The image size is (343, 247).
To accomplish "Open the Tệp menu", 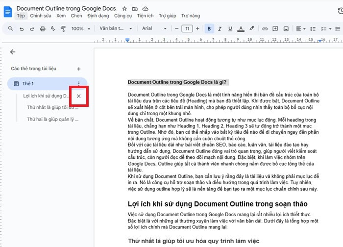I will (x=21, y=16).
